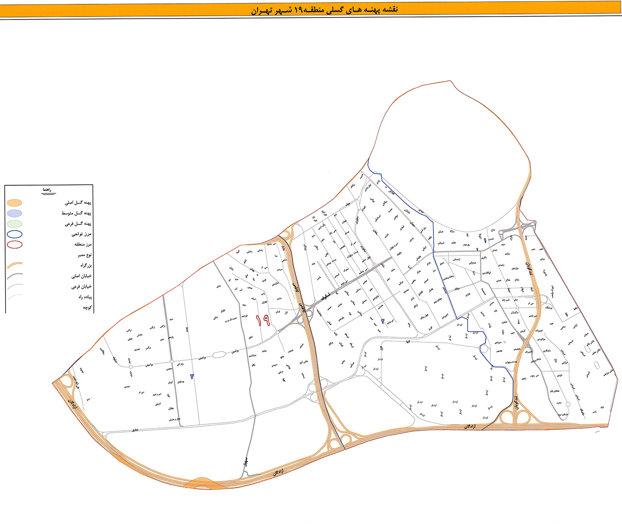Click the thin gray secondary-street line sample in the legend
This screenshot has height=524, width=622.
(x=14, y=286)
